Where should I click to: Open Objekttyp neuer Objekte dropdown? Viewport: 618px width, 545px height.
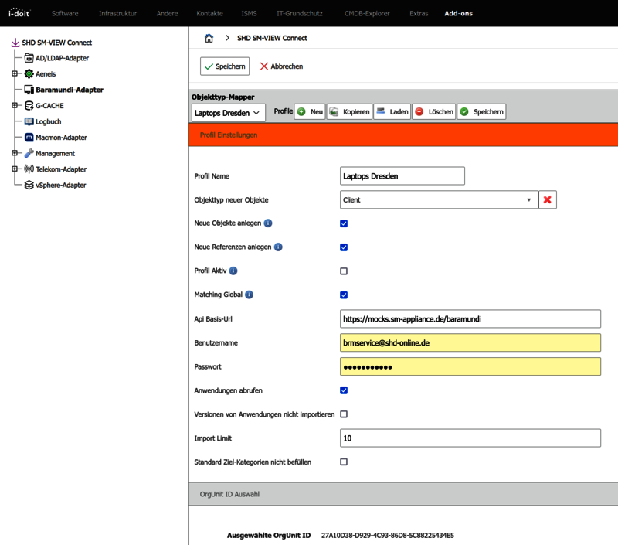click(438, 200)
